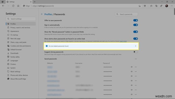Open the home page via the home icon
175x99 pixels.
[x=18, y=6]
